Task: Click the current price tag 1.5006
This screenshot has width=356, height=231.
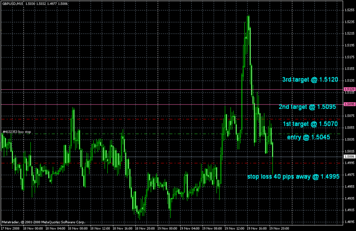Action: coord(349,157)
